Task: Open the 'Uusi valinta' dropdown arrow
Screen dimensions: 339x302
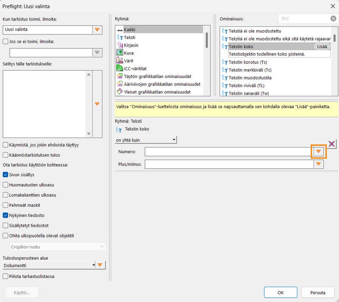Action: click(97, 29)
